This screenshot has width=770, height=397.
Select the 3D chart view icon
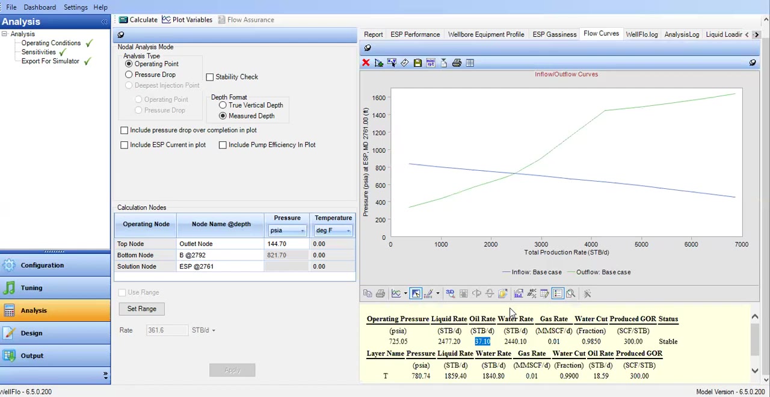[450, 293]
